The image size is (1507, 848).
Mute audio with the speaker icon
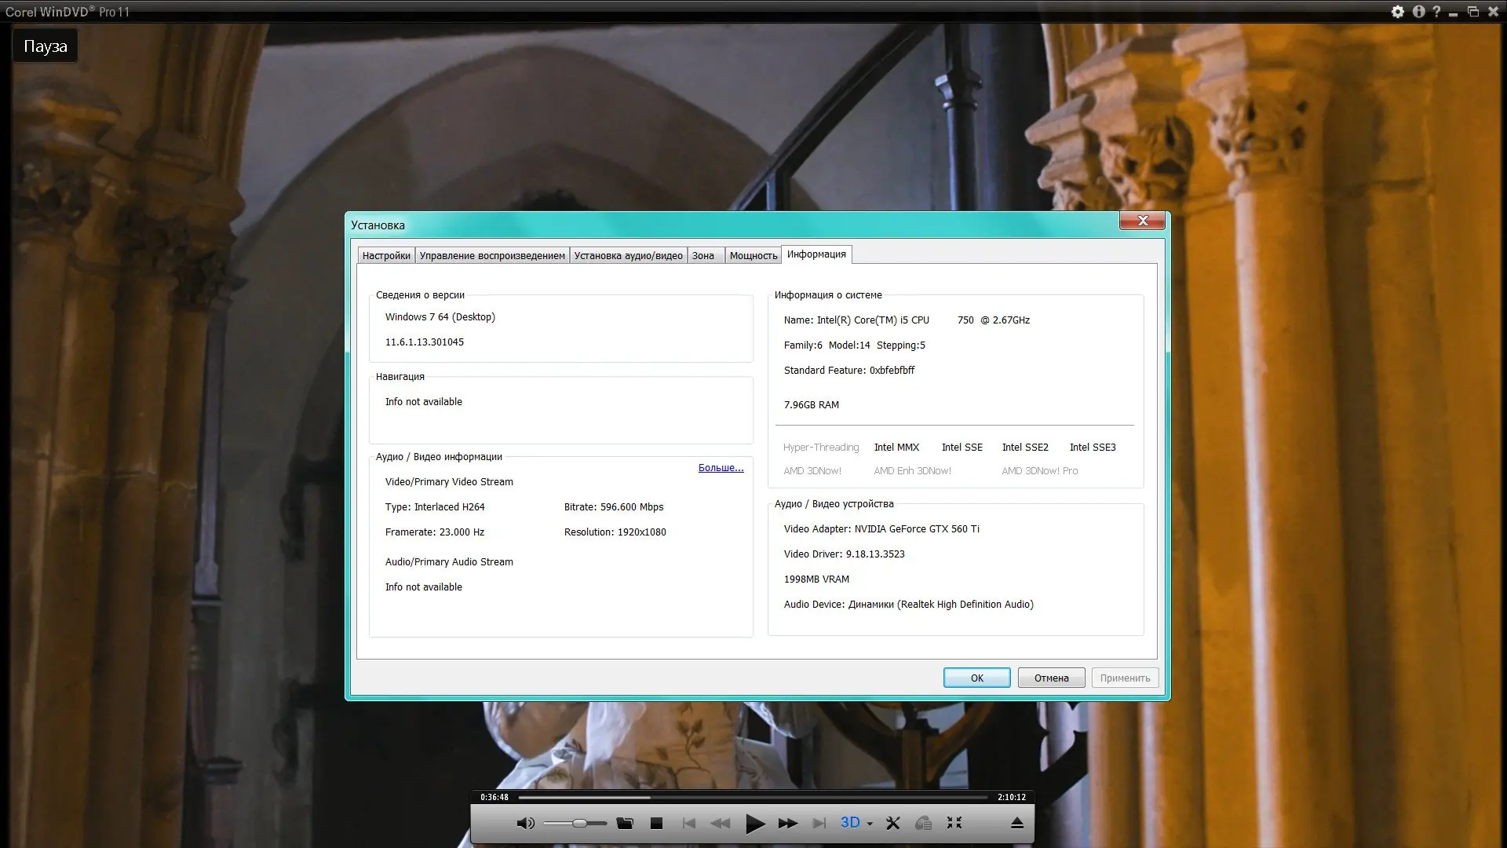coord(525,823)
